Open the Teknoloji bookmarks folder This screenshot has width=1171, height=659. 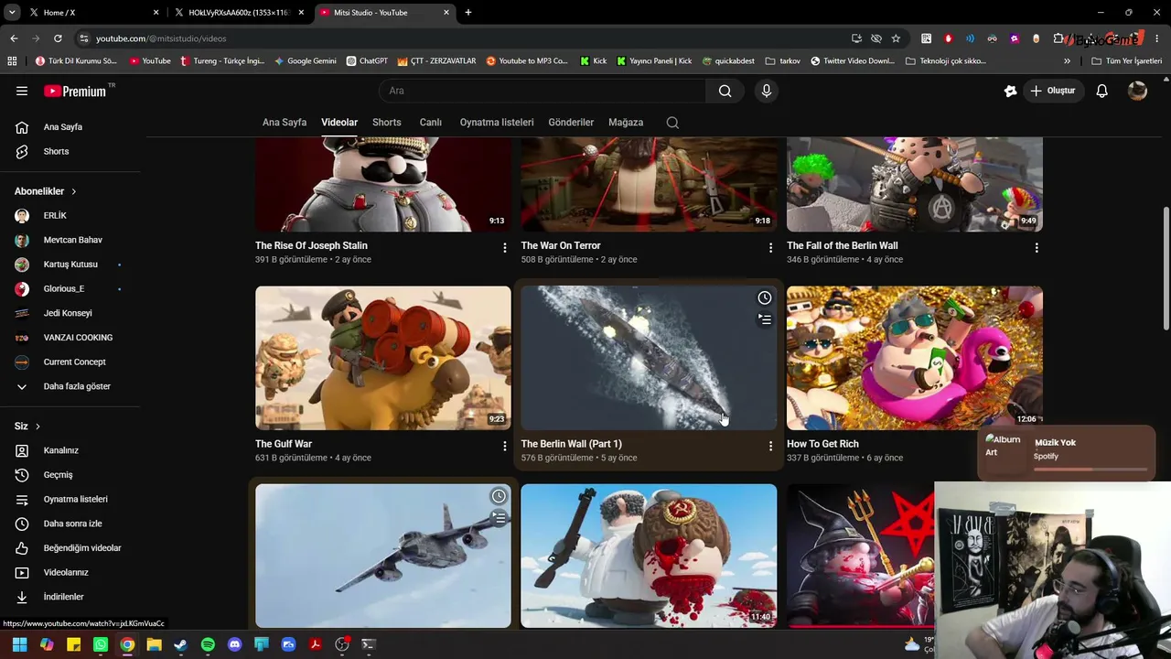point(946,61)
